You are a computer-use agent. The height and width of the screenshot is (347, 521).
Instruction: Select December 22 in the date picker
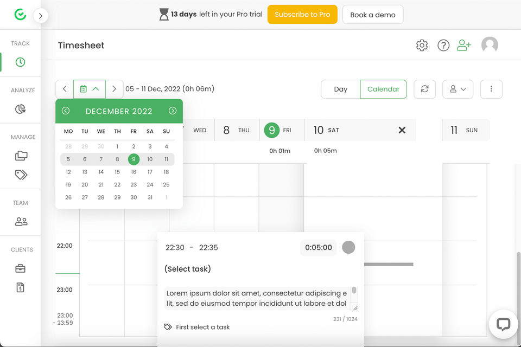pyautogui.click(x=117, y=185)
